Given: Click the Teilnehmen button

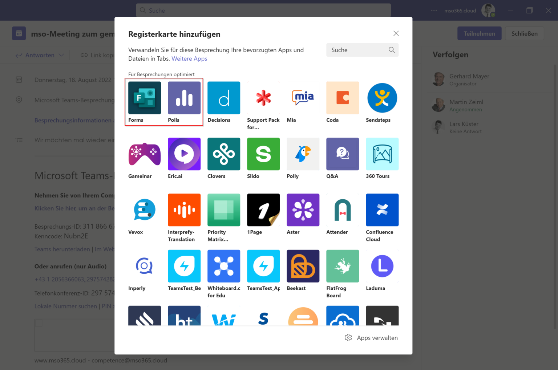Looking at the screenshot, I should 479,33.
